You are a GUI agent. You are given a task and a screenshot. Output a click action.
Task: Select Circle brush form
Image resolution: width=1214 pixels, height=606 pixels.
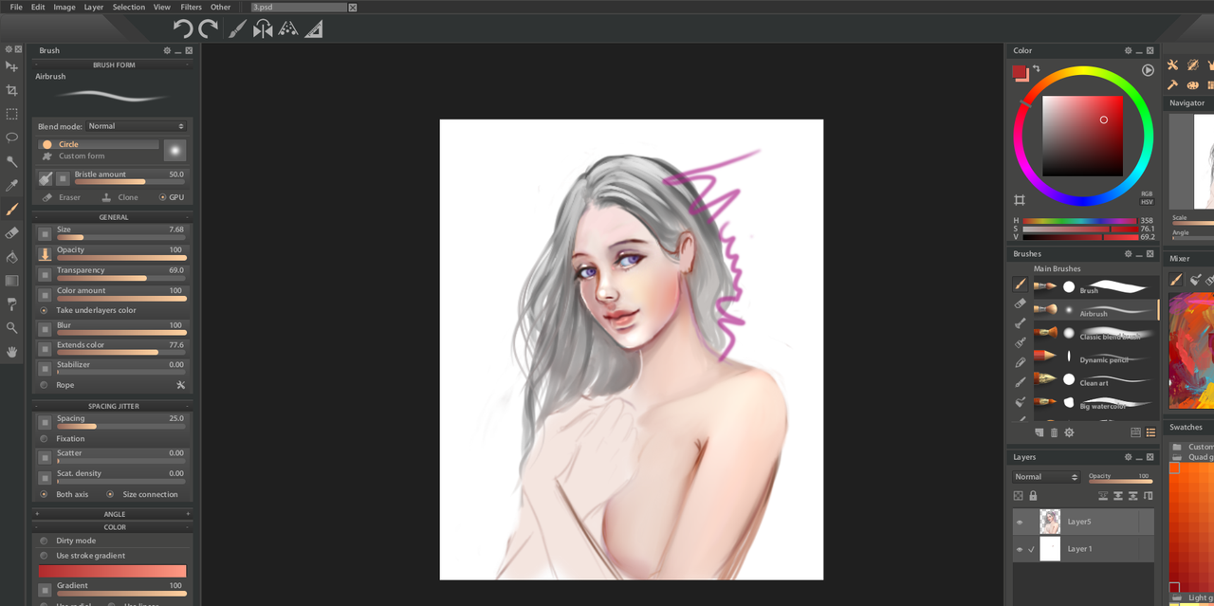tap(100, 144)
